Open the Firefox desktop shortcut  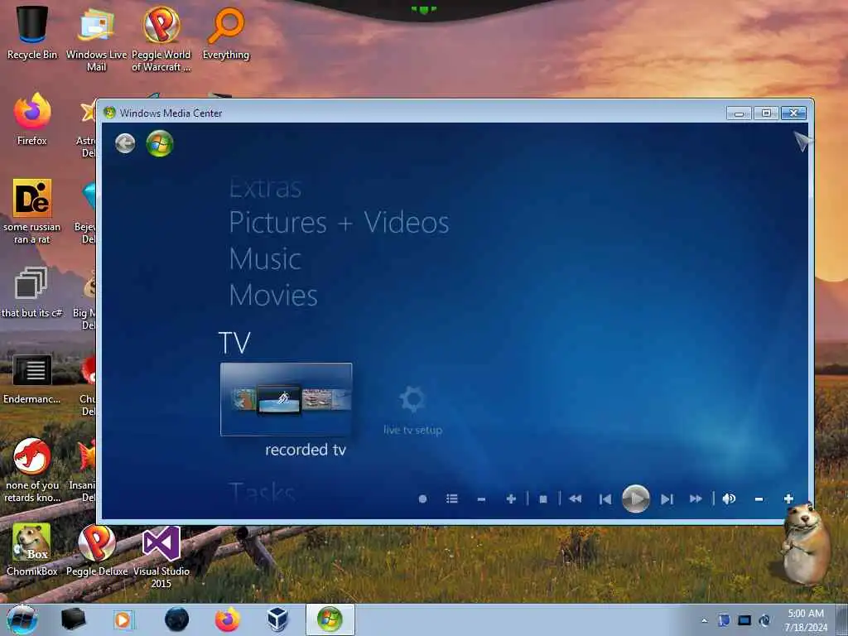point(32,119)
